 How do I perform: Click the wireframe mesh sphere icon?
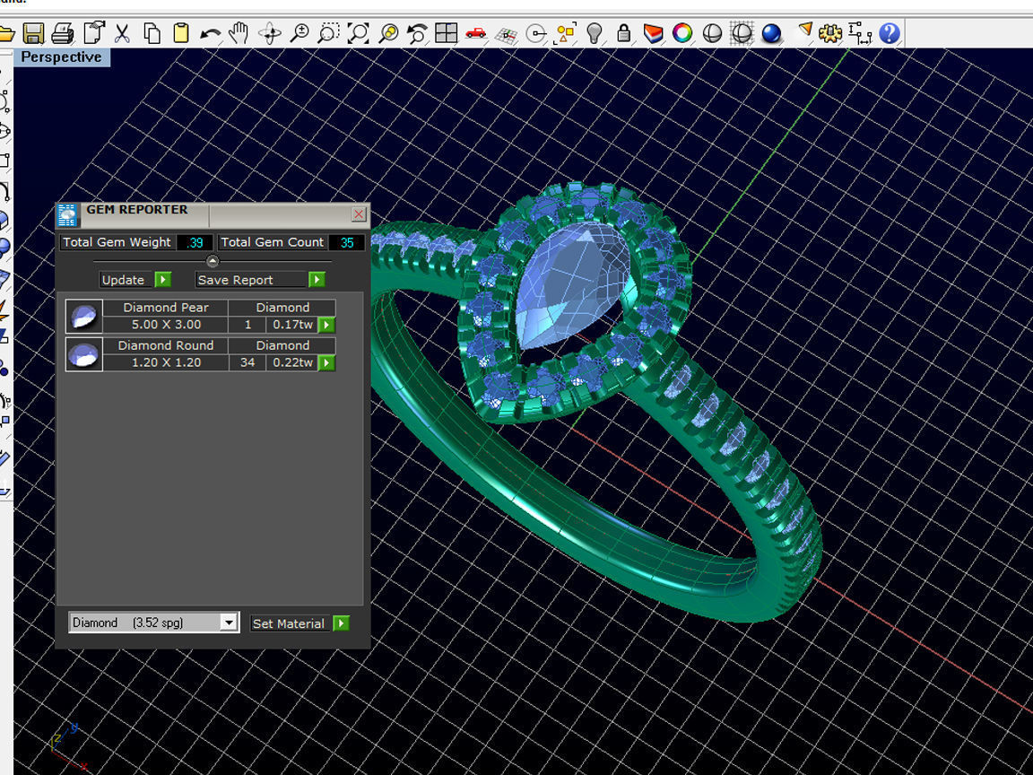pyautogui.click(x=742, y=33)
